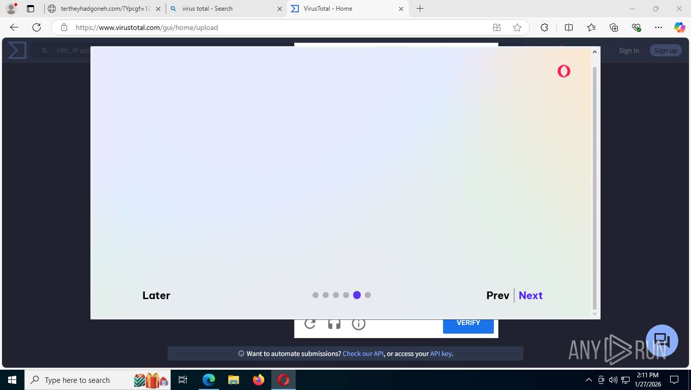The image size is (691, 390).
Task: Click the browser Back arrow
Action: pyautogui.click(x=14, y=27)
